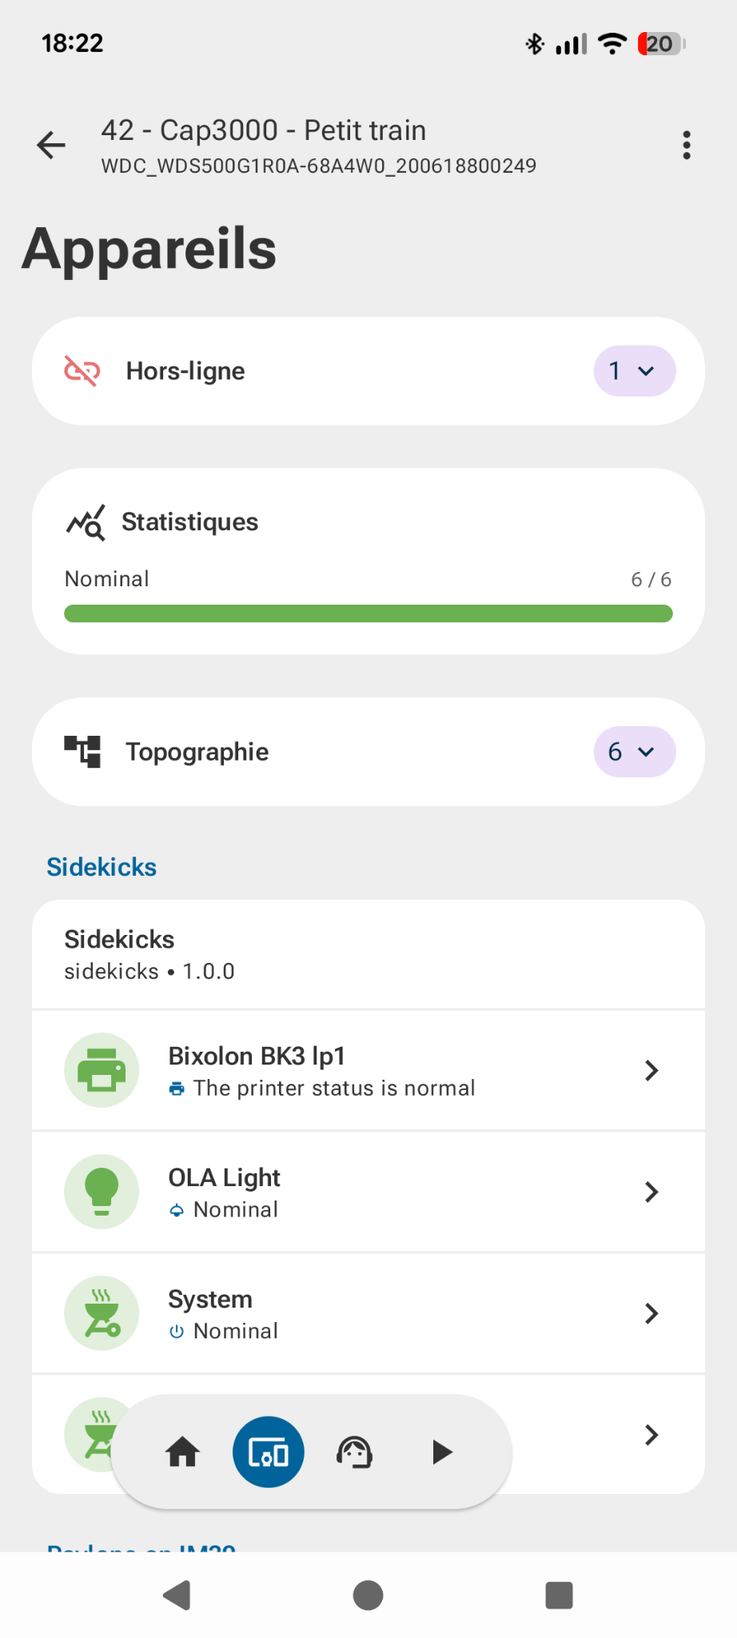Viewport: 737px width, 1638px height.
Task: Tap the green printer icon
Action: tap(102, 1070)
